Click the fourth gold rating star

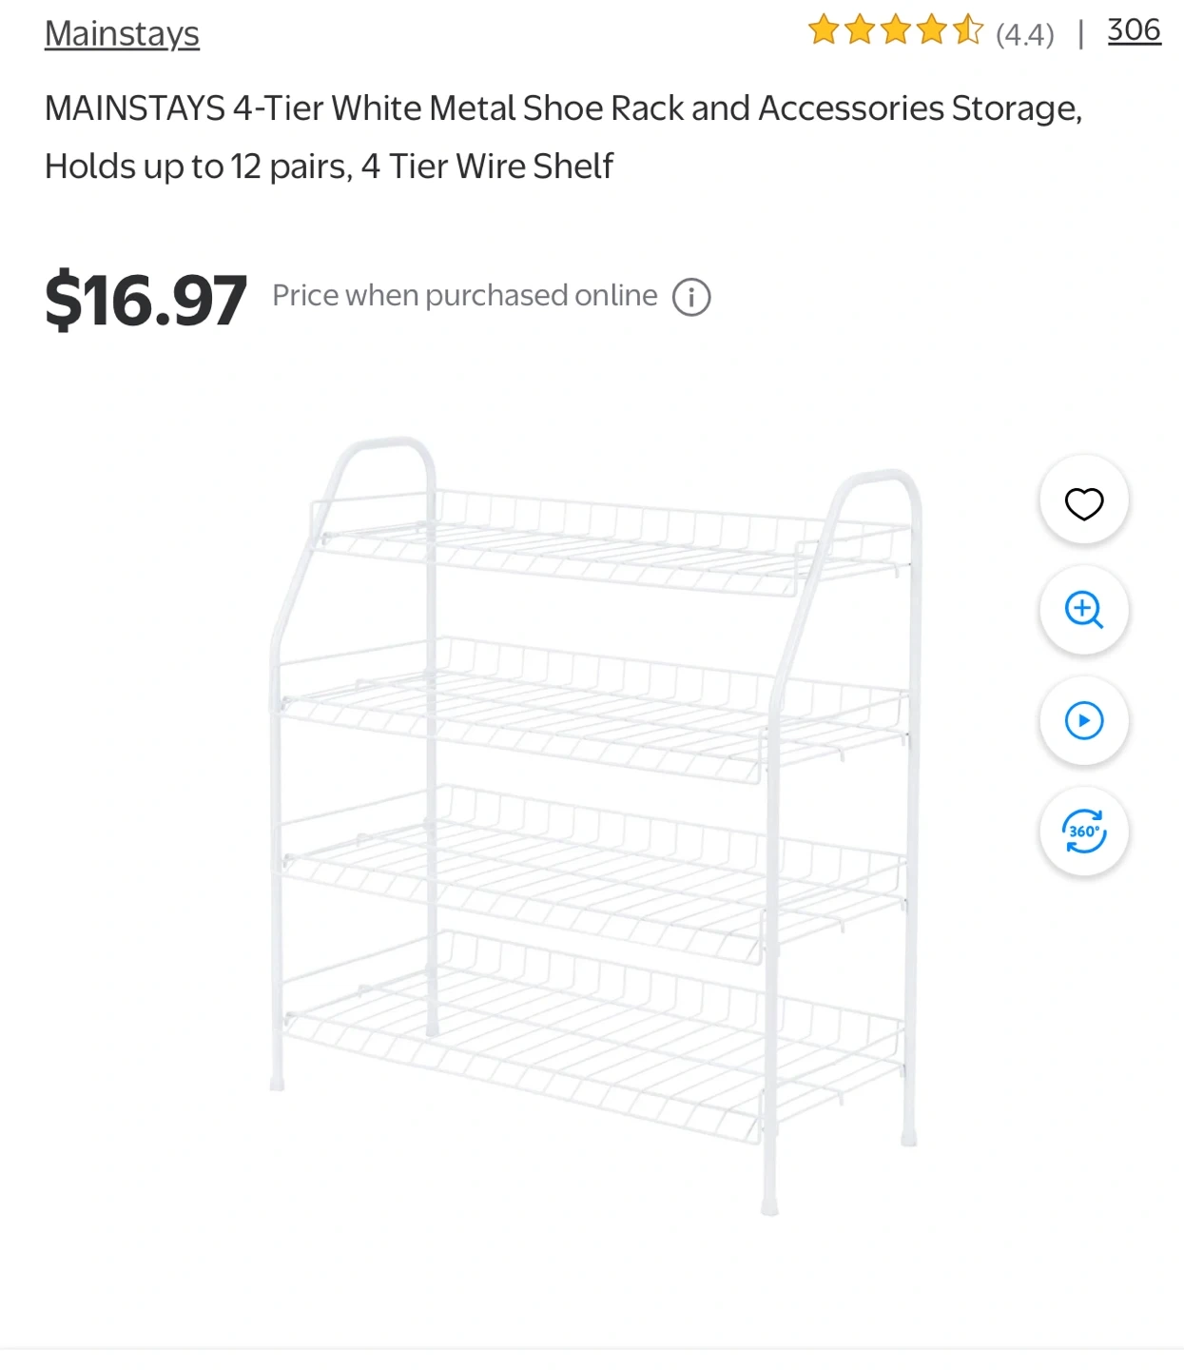click(x=932, y=31)
